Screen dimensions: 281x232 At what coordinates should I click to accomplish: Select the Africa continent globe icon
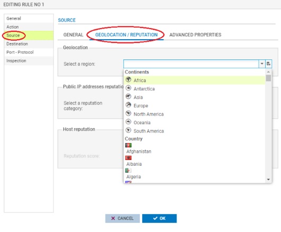point(128,79)
